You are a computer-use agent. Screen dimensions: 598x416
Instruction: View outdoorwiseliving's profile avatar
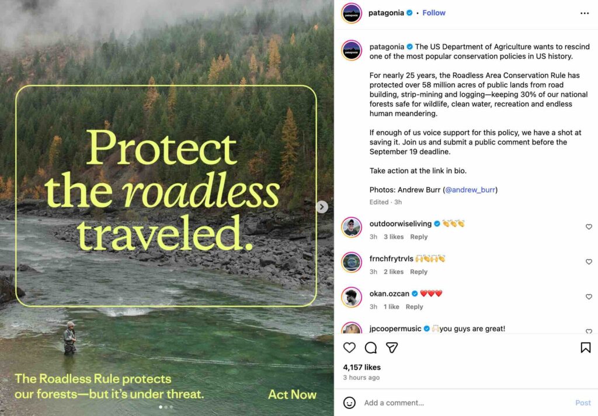tap(352, 227)
